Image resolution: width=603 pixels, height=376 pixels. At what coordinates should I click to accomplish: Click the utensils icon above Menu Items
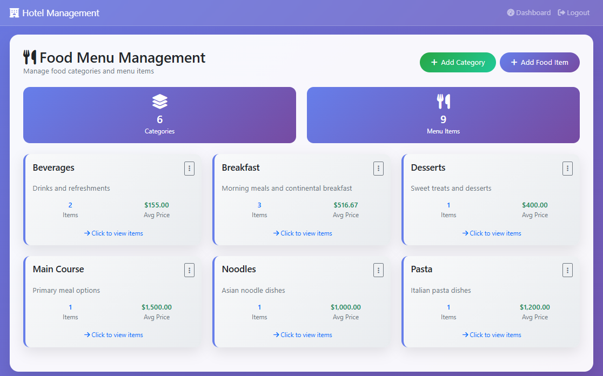point(443,102)
